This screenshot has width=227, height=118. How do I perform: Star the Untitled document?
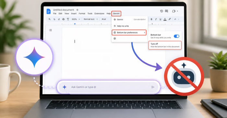click(77, 10)
